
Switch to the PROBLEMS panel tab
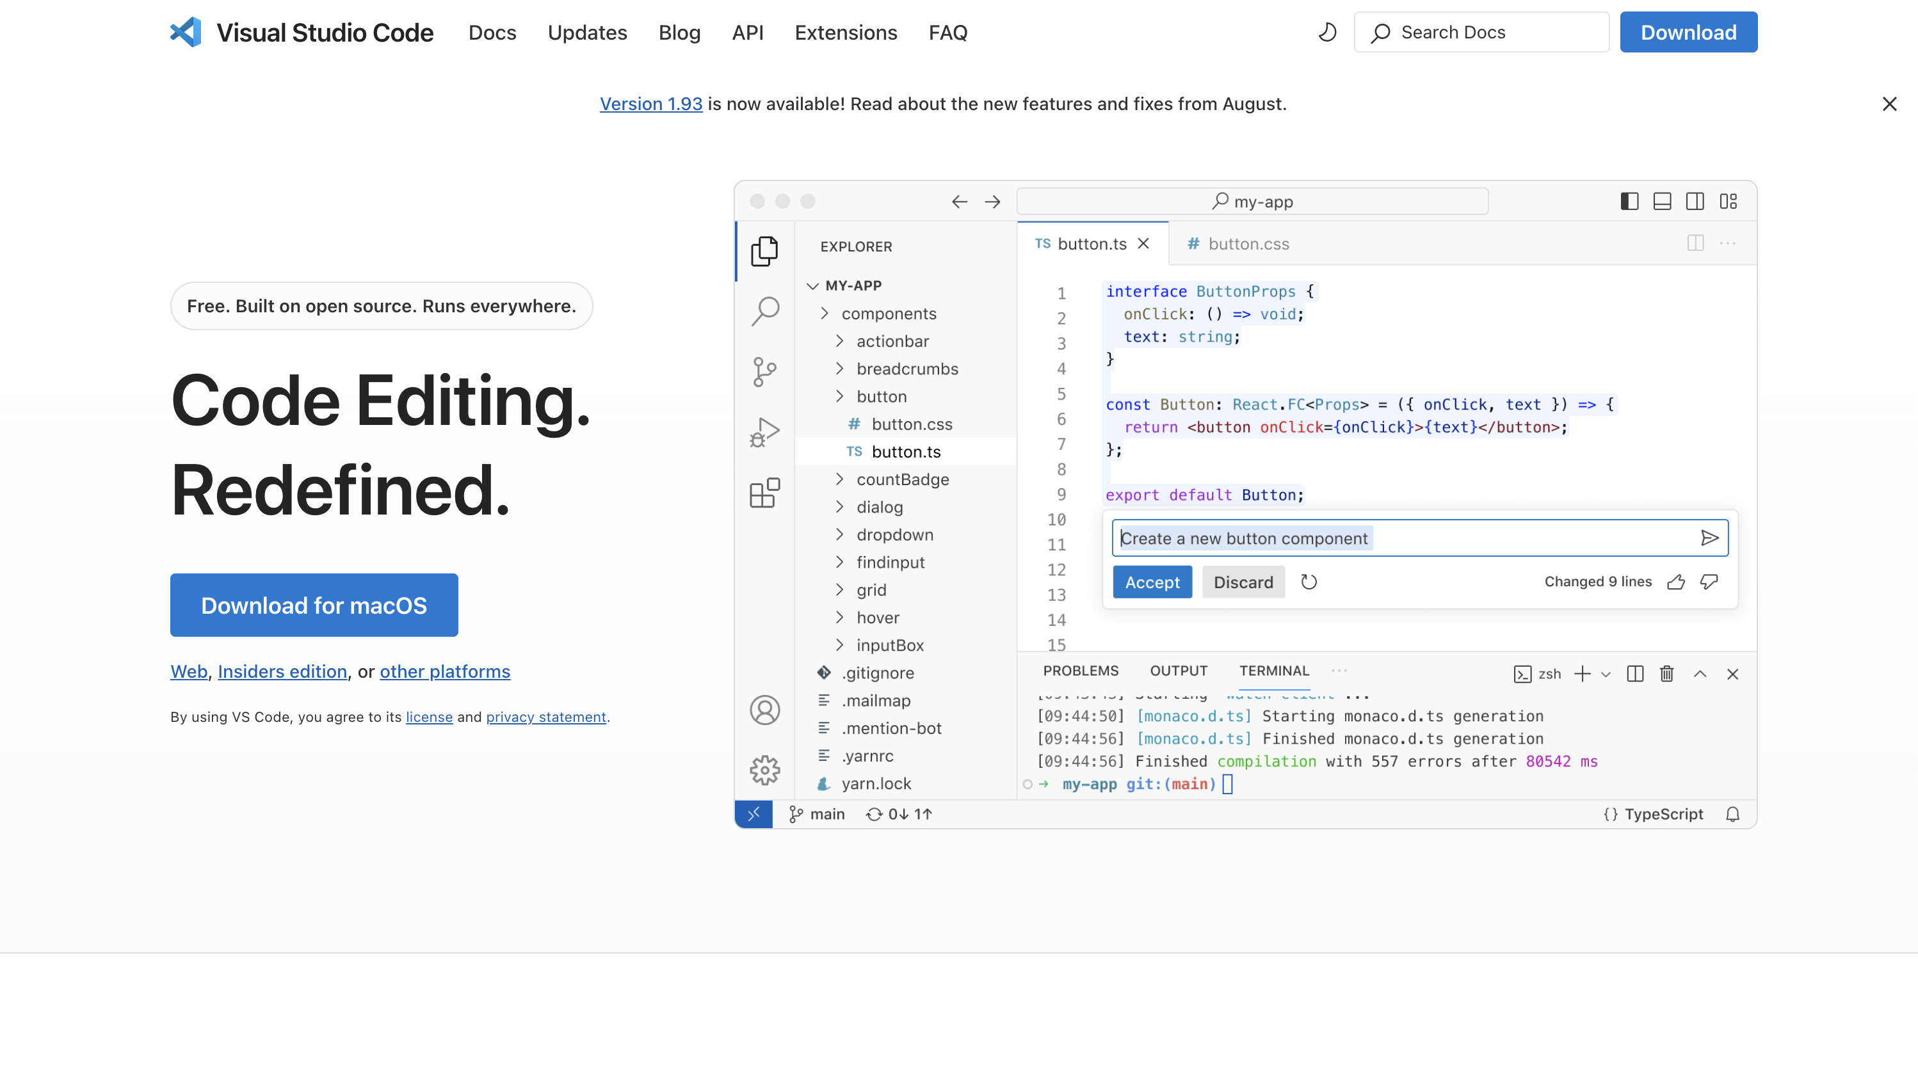(x=1081, y=671)
